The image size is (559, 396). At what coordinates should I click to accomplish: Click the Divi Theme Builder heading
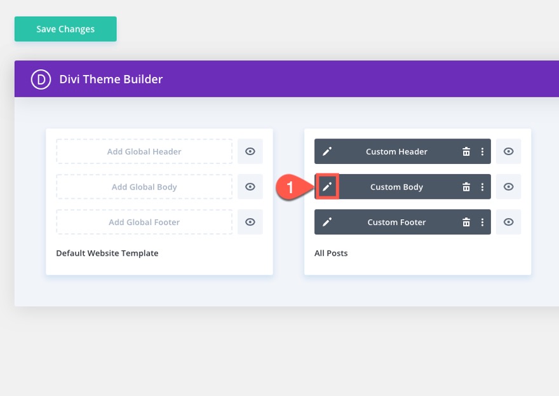[111, 79]
